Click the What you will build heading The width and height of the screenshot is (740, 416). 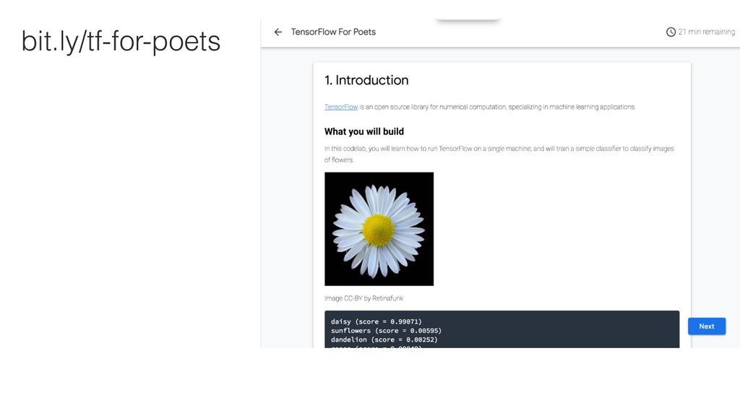[x=364, y=131]
